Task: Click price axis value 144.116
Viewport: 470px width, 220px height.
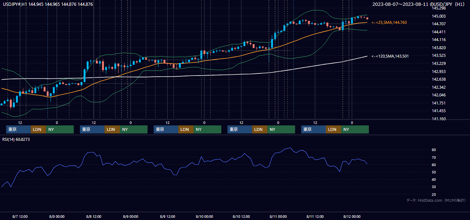Action: point(439,40)
